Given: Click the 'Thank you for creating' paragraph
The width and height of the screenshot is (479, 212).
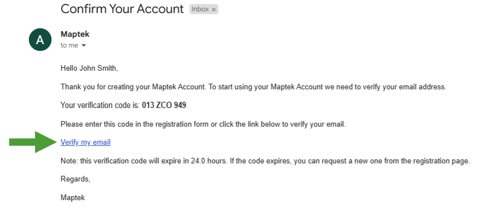Looking at the screenshot, I should (253, 86).
